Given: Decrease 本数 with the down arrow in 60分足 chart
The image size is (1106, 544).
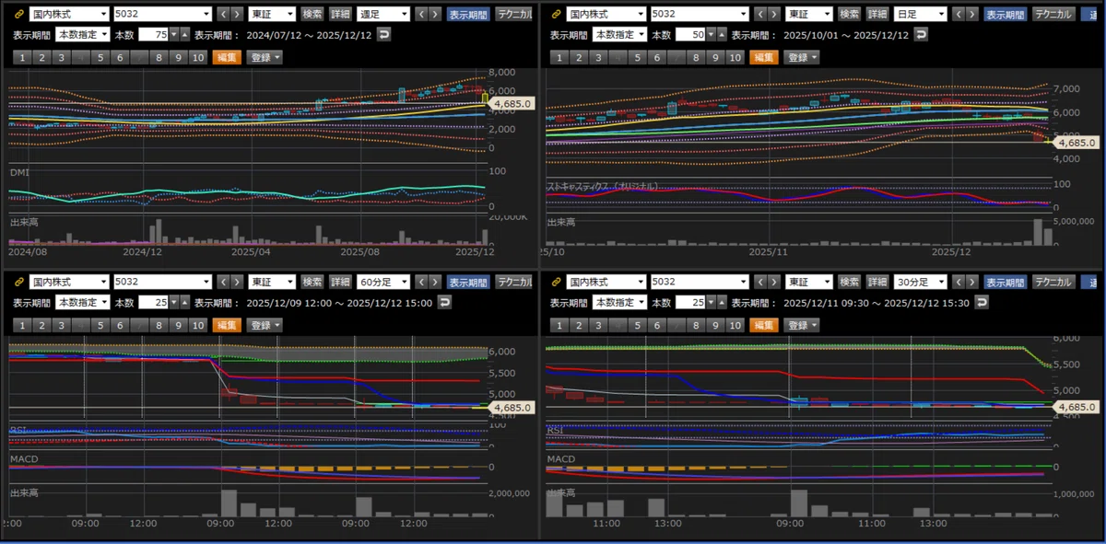Looking at the screenshot, I should pos(173,302).
